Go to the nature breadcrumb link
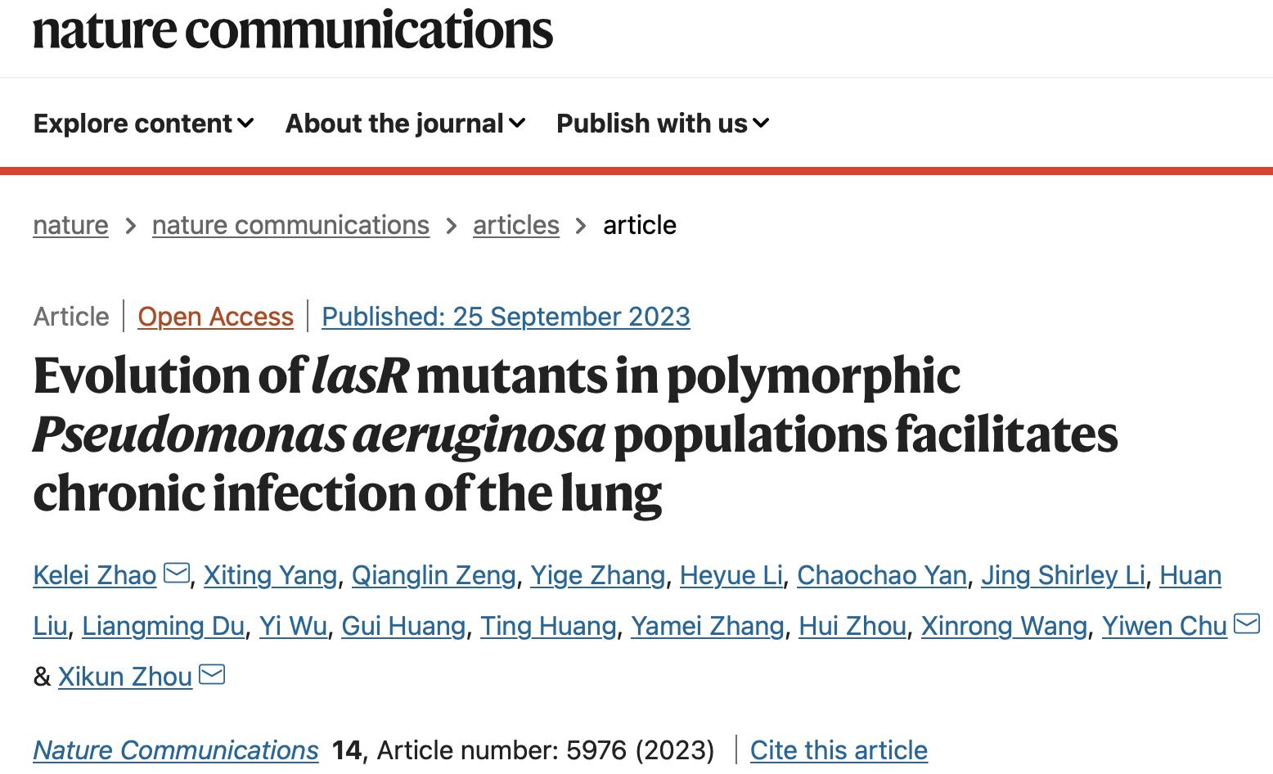The width and height of the screenshot is (1273, 774). click(x=70, y=225)
